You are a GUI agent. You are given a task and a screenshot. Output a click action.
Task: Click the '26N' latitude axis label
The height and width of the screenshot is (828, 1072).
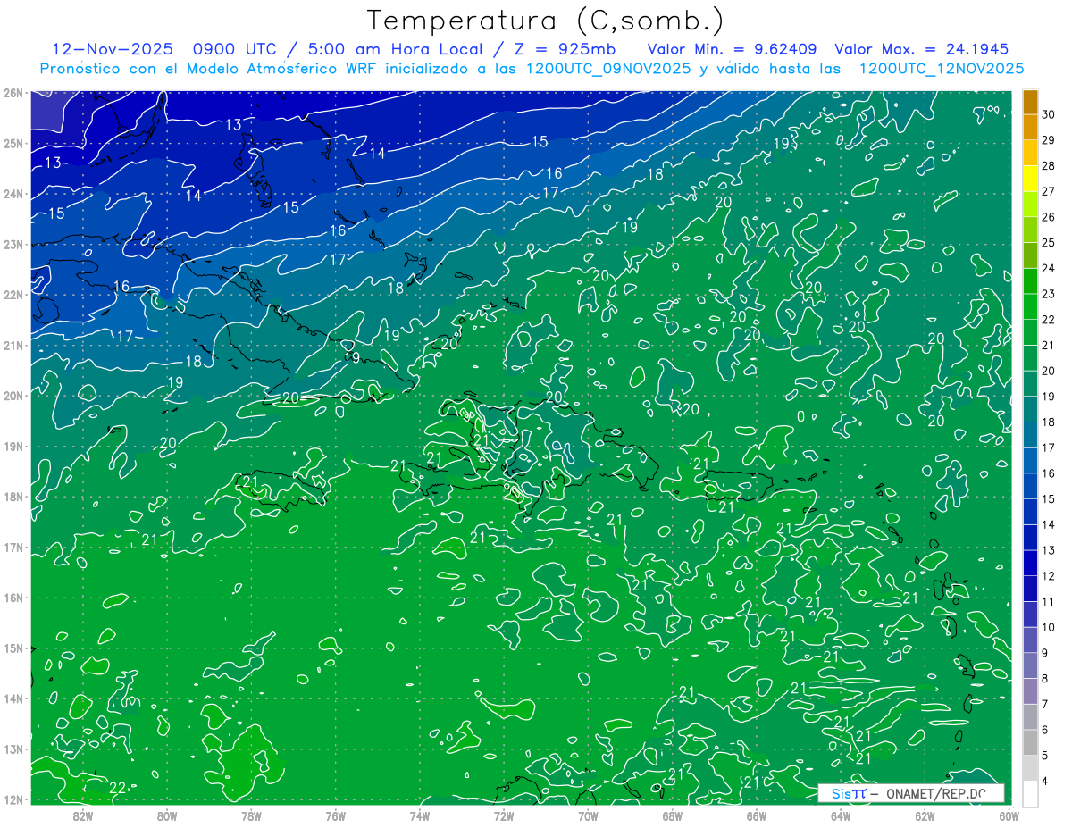coord(13,93)
